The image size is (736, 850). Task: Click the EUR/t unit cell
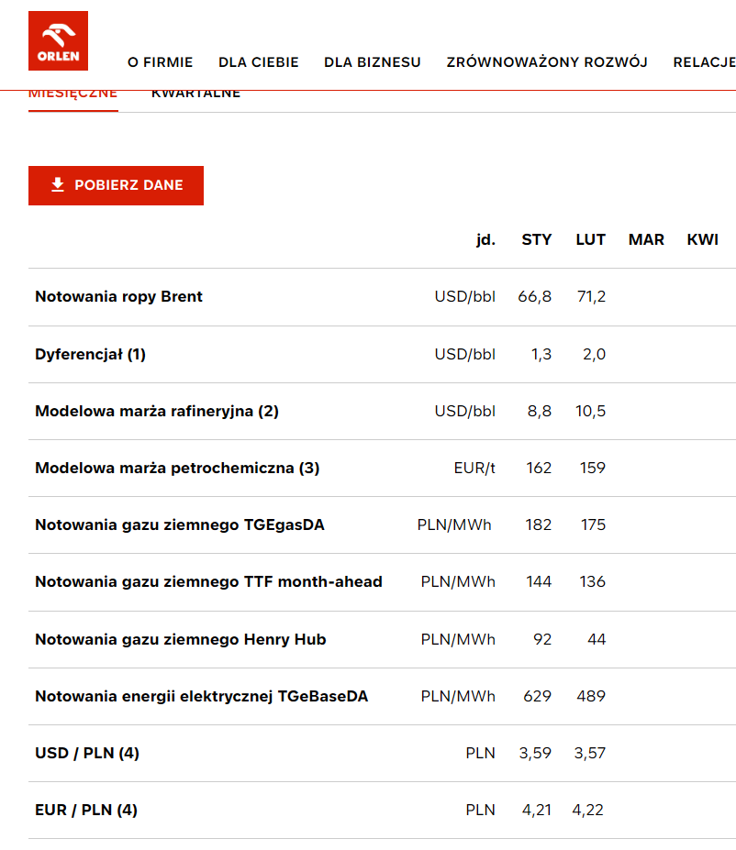[474, 468]
